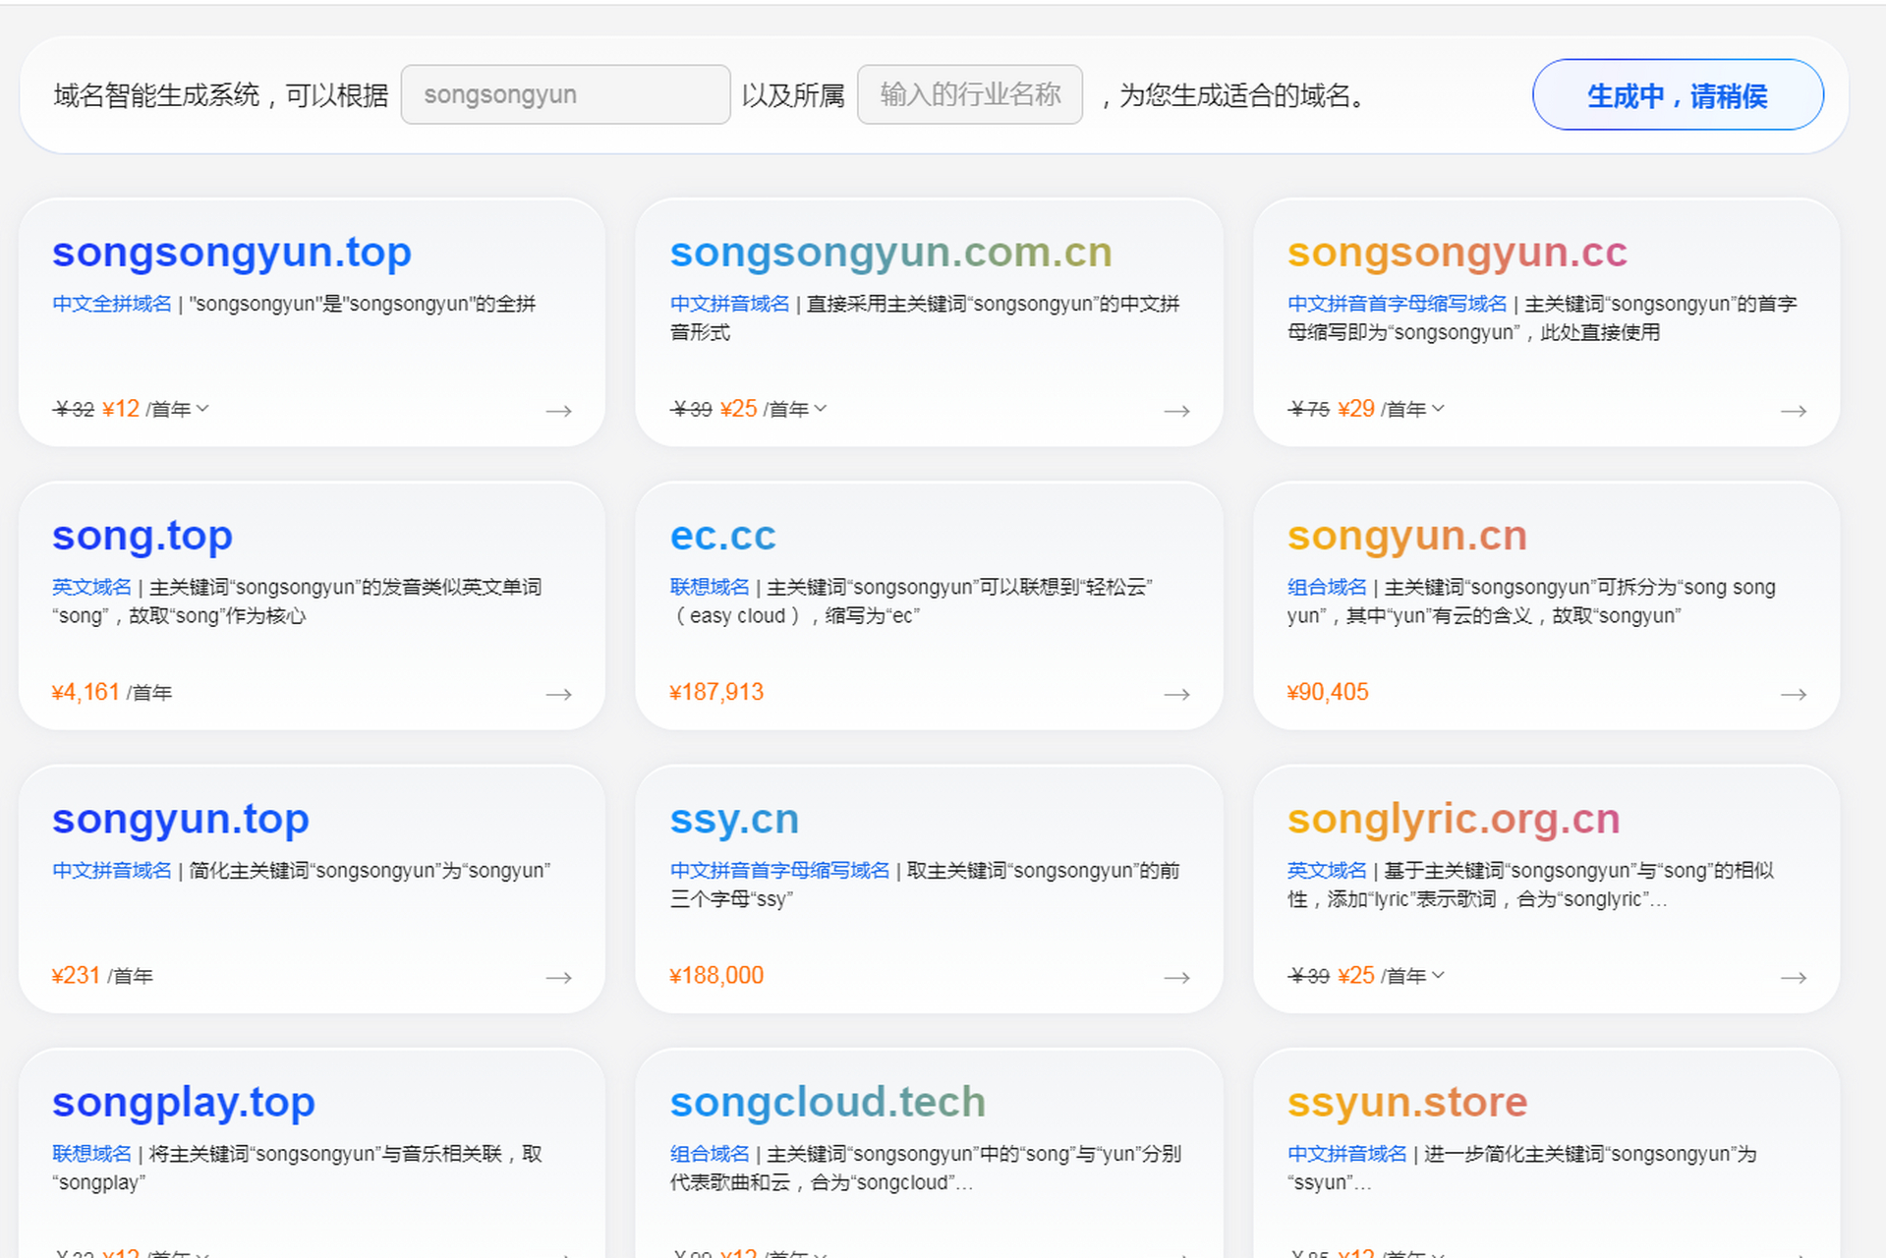Click the 中文拼音域名 tag under songyun.top
This screenshot has width=1886, height=1258.
pyautogui.click(x=111, y=870)
